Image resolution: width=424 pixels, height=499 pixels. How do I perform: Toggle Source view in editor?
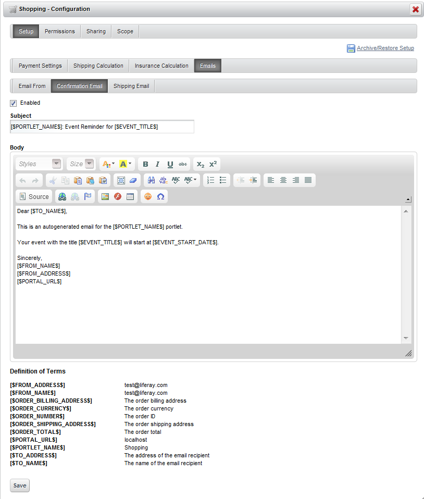[x=34, y=197]
